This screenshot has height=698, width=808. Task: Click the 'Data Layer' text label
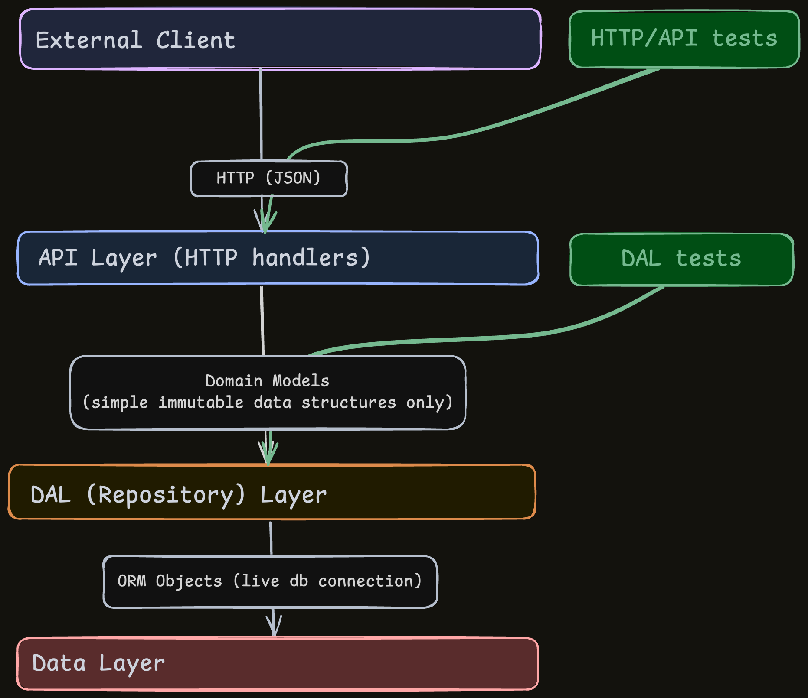(x=98, y=663)
